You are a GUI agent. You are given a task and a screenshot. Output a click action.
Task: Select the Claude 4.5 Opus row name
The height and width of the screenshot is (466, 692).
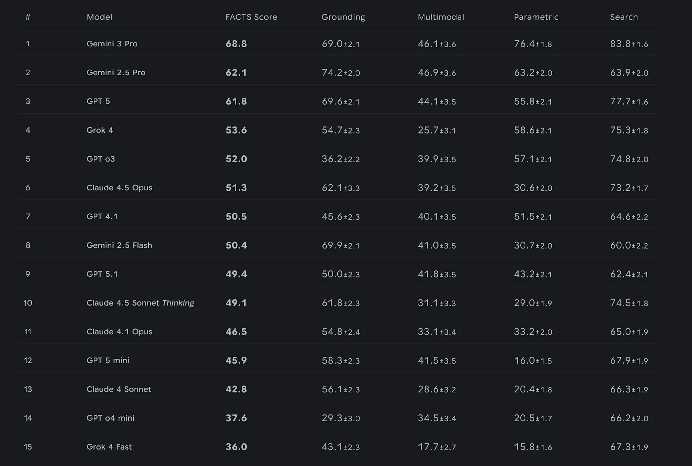pyautogui.click(x=119, y=188)
